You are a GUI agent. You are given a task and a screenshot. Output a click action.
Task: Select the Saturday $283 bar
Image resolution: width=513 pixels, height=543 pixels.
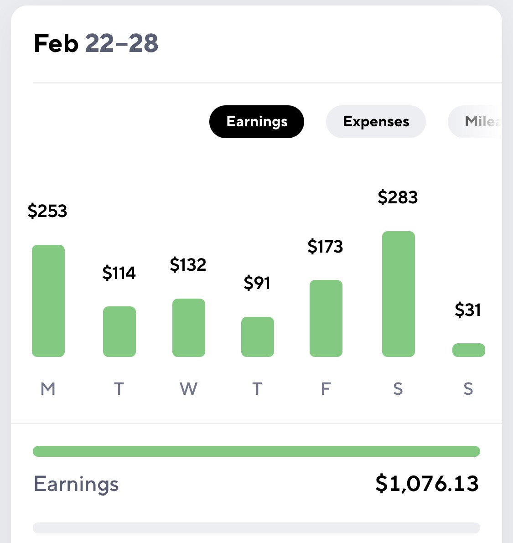pos(399,294)
